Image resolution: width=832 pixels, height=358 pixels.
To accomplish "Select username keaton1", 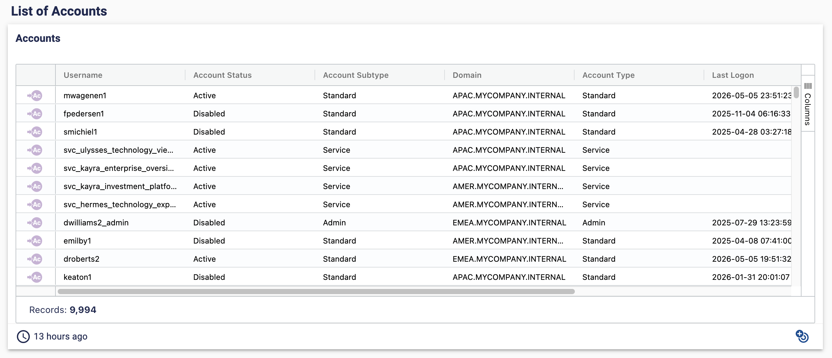I will (x=77, y=277).
